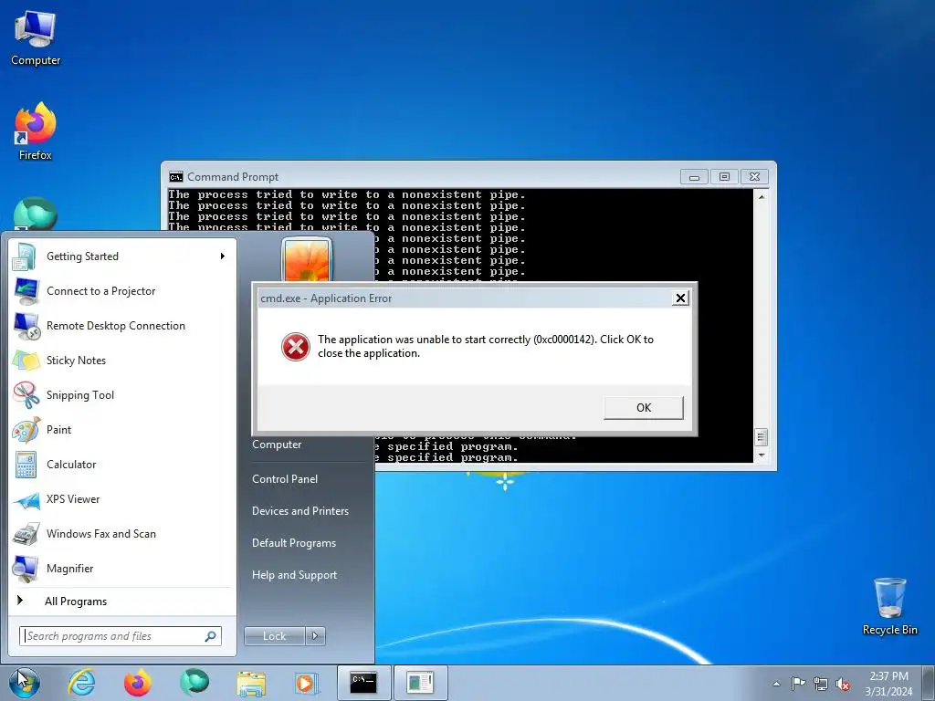Click the Windows Fax and Scan label
This screenshot has height=701, width=935.
pyautogui.click(x=100, y=534)
